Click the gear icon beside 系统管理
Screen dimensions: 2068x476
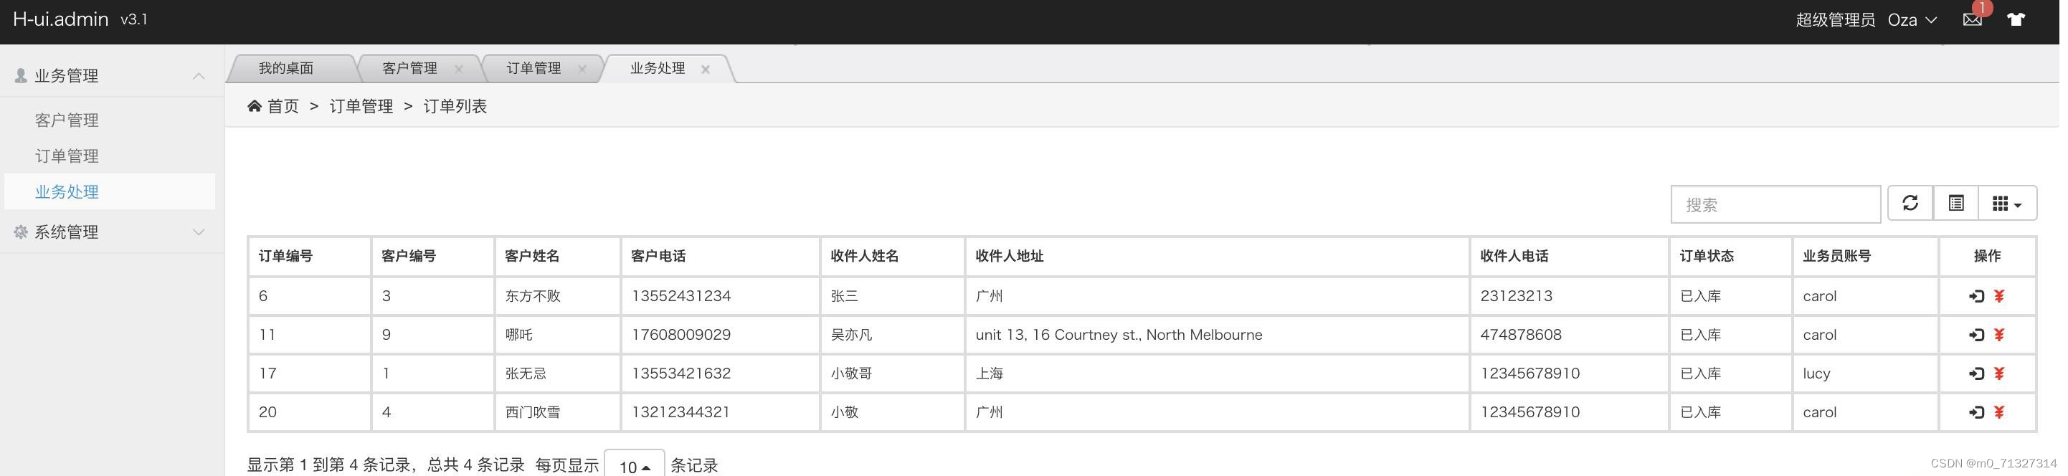click(x=21, y=232)
